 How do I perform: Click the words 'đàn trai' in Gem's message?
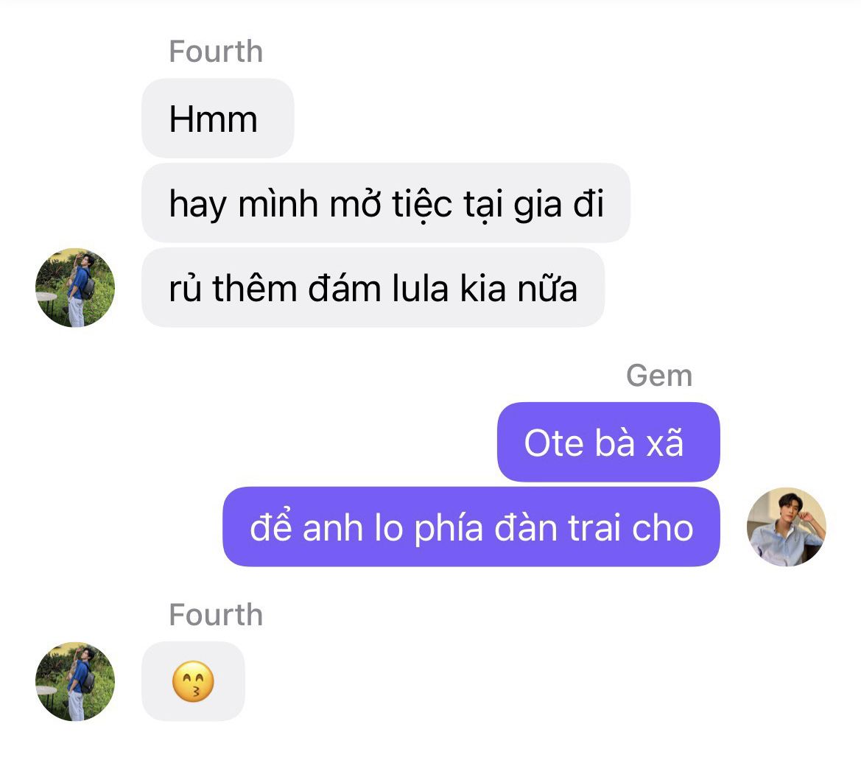point(558,527)
